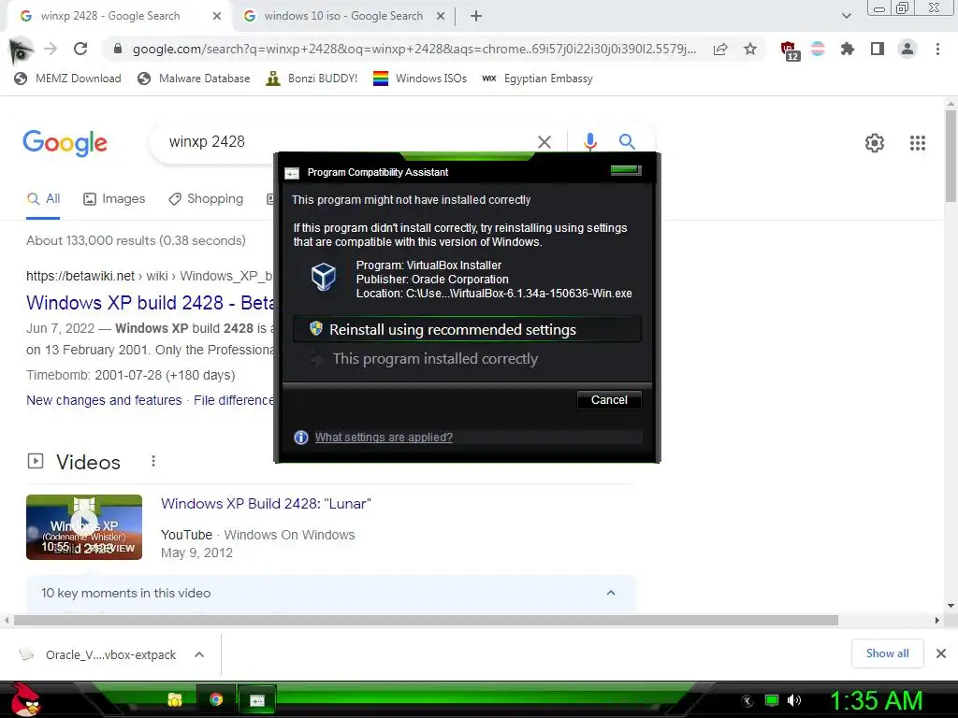Image resolution: width=958 pixels, height=718 pixels.
Task: Open Windows ISOs bookmark
Action: (420, 79)
